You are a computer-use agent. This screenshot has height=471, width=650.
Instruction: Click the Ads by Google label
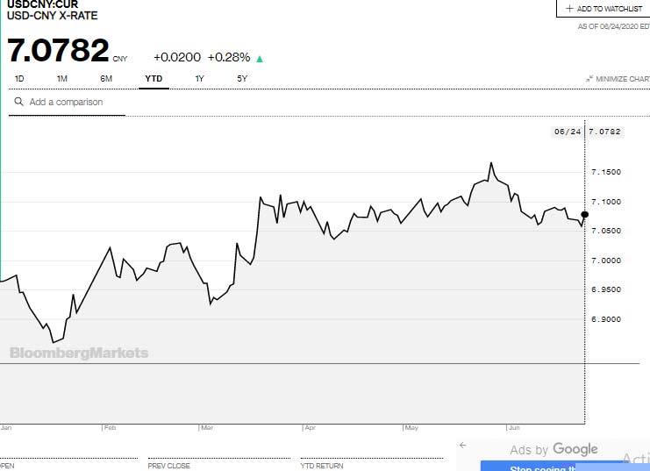[x=554, y=450]
